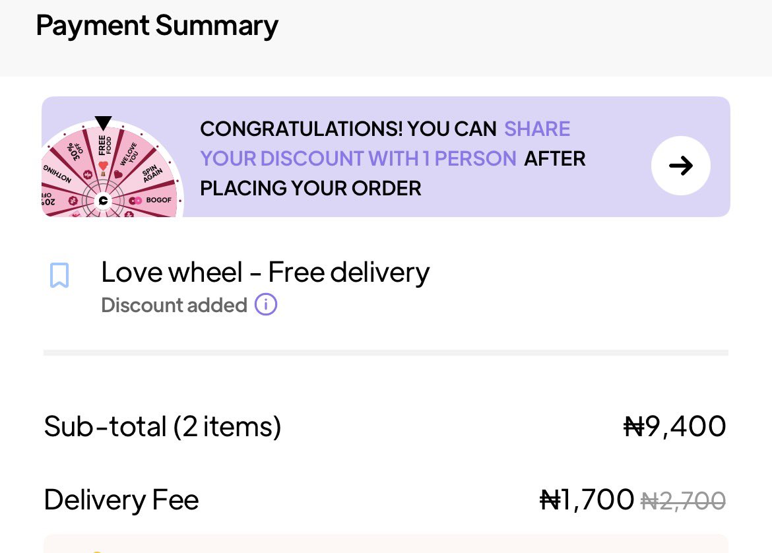Tap the Love wheel - Free delivery discount title

[265, 272]
